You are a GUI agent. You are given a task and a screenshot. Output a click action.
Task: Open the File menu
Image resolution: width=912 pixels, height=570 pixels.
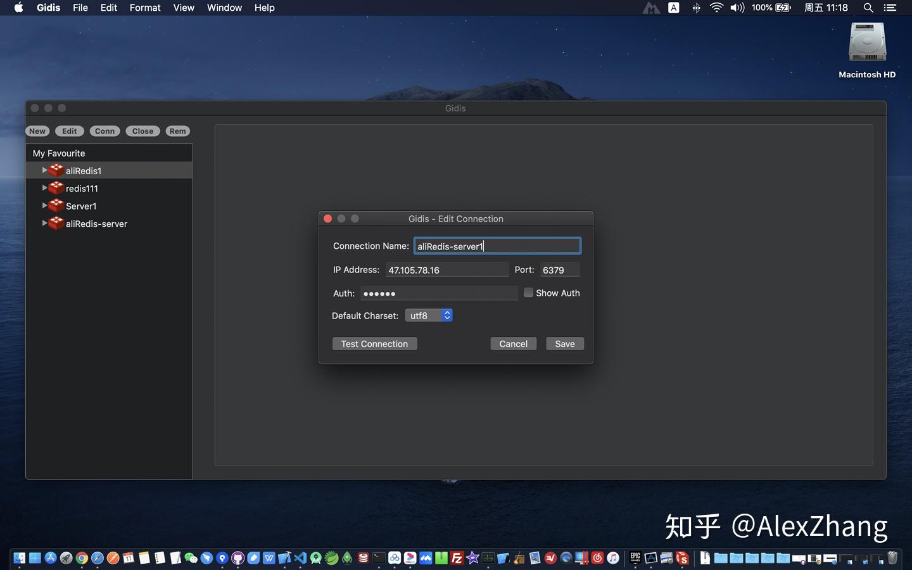80,8
